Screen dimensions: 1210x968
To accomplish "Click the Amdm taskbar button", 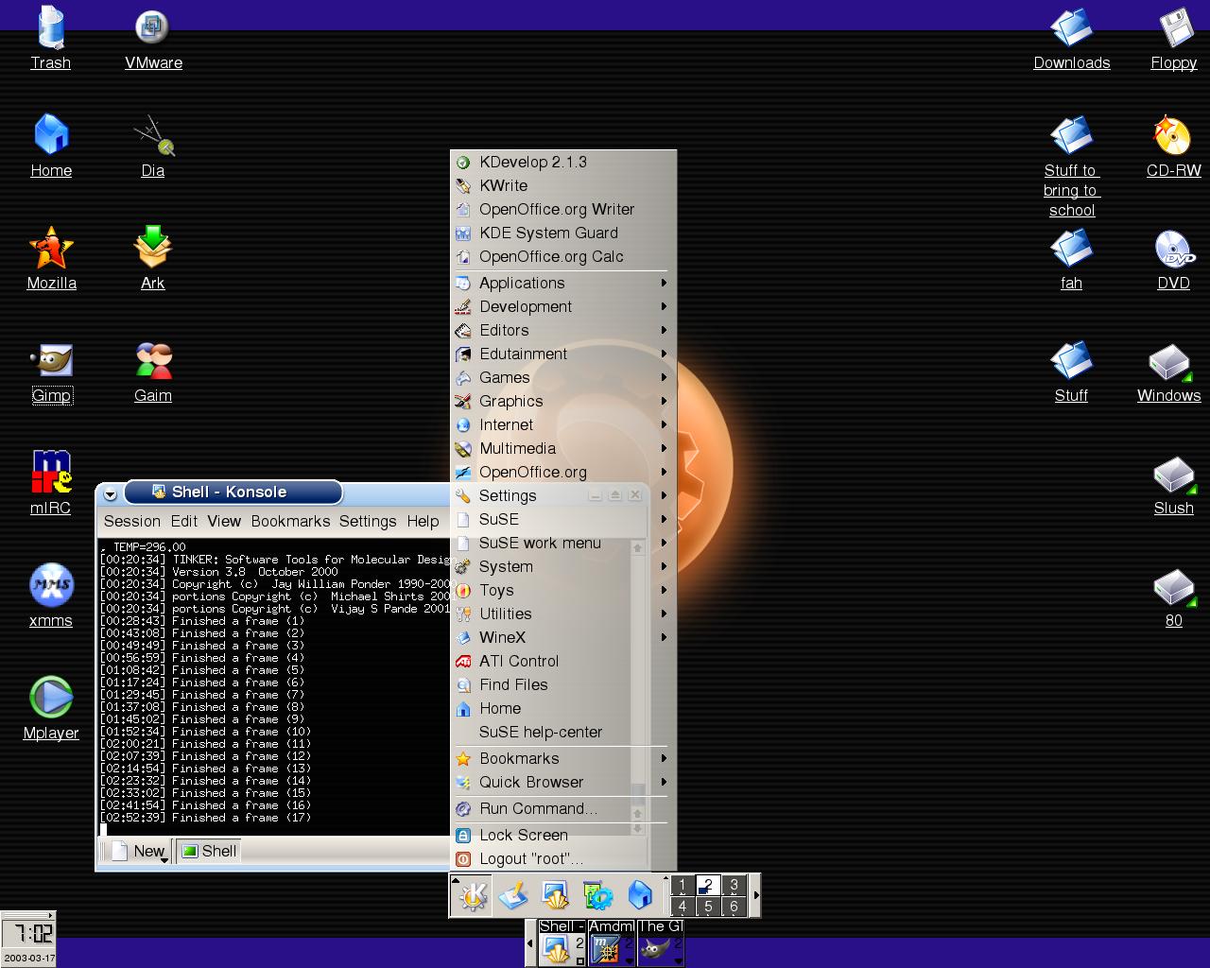I will (611, 942).
